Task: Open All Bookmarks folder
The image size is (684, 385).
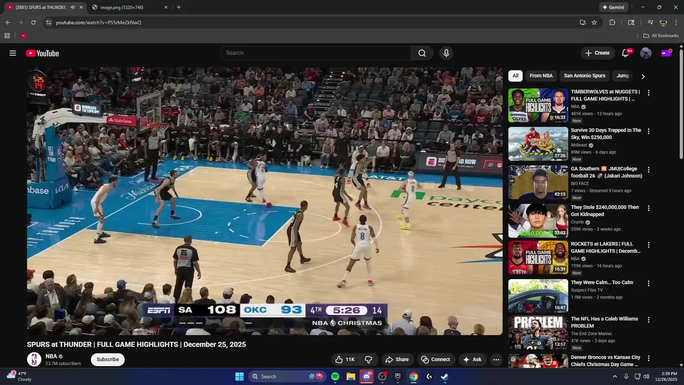Action: tap(661, 36)
